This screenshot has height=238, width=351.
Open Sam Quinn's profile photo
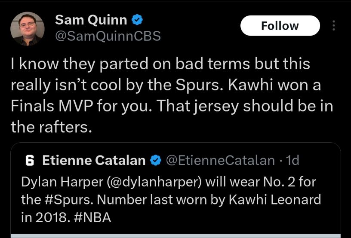27,28
